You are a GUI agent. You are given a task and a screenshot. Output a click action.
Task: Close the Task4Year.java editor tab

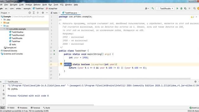coord(79,13)
